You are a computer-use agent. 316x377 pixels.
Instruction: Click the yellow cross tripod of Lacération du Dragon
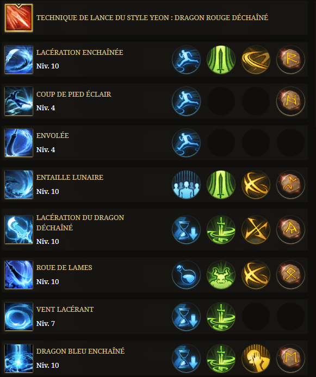point(256,230)
